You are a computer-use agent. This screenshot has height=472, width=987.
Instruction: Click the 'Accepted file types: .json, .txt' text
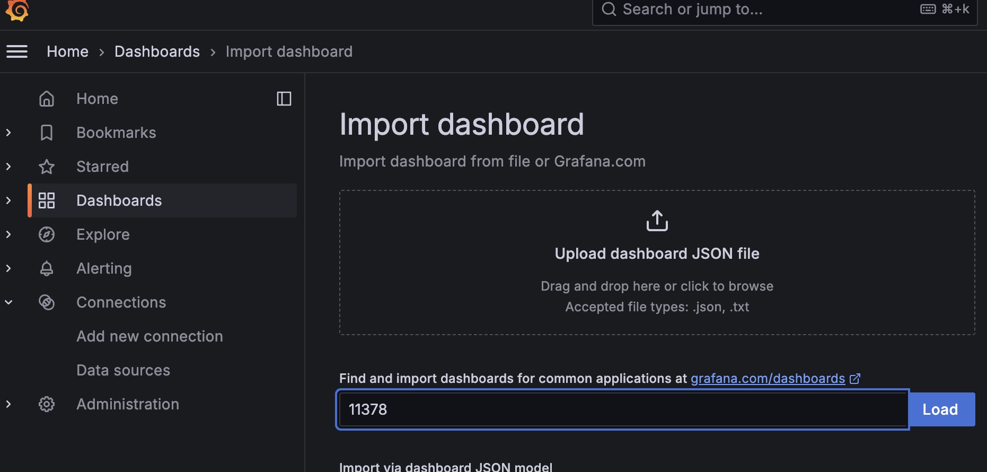(x=657, y=307)
